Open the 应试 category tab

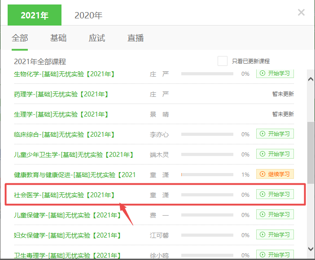point(97,38)
